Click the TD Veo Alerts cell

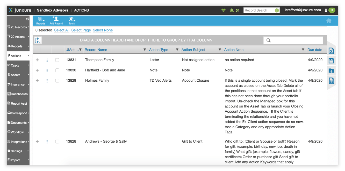click(161, 81)
